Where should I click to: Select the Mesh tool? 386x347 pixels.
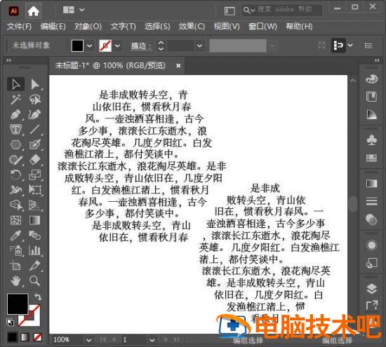(x=15, y=220)
